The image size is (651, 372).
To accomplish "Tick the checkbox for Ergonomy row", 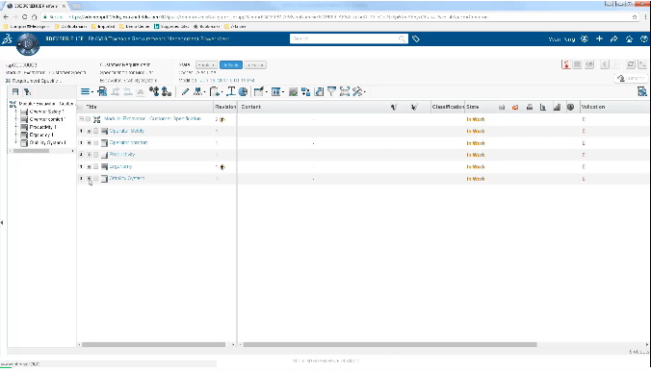I will 95,166.
